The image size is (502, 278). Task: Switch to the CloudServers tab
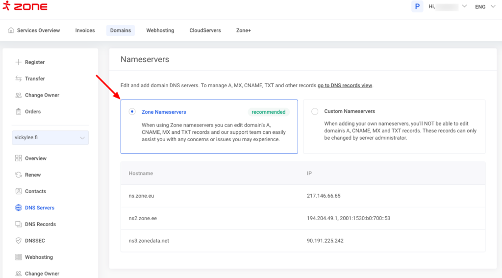205,30
